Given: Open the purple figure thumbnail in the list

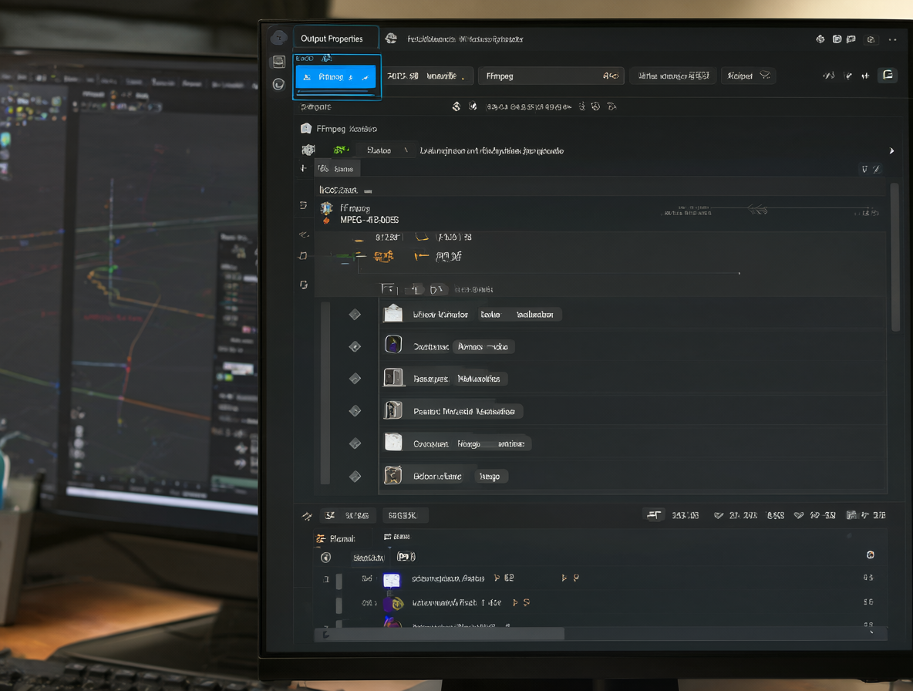Looking at the screenshot, I should (393, 345).
